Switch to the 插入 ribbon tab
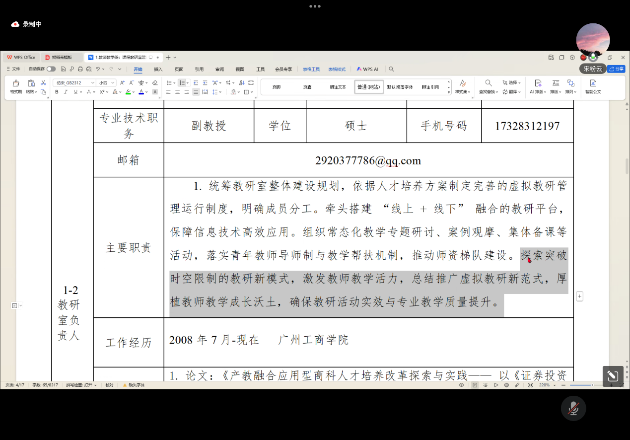The height and width of the screenshot is (440, 630). pyautogui.click(x=158, y=69)
